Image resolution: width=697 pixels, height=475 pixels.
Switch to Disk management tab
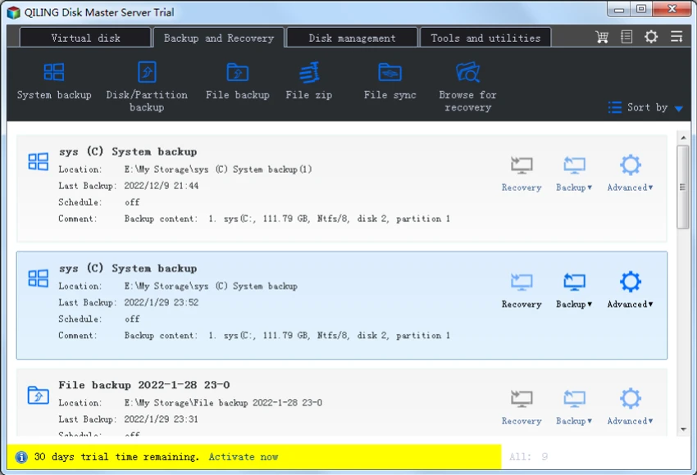click(352, 38)
